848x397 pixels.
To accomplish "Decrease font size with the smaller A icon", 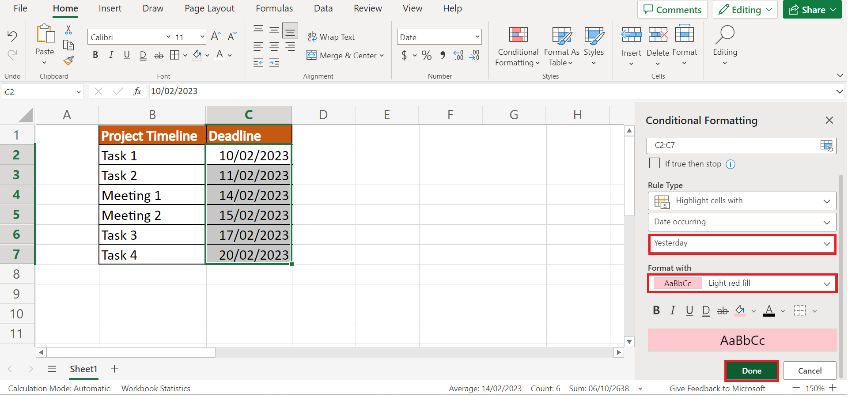I will 232,37.
